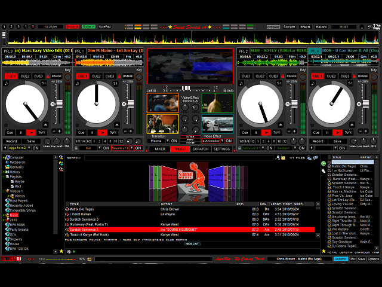Screen dimensions: 382x287
Task: Toggle the Plasma transition ON button
Action: (174, 141)
